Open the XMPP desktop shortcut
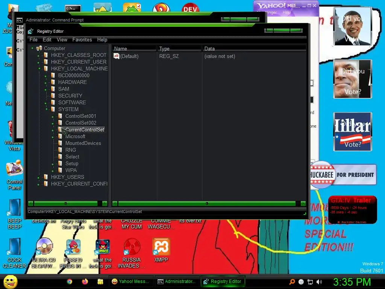The height and width of the screenshot is (289, 385). (161, 250)
